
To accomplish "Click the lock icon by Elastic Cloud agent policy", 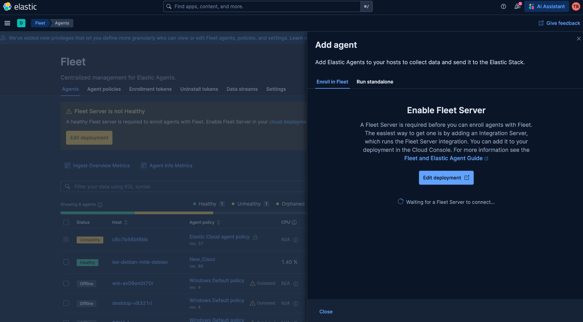I will pos(255,237).
